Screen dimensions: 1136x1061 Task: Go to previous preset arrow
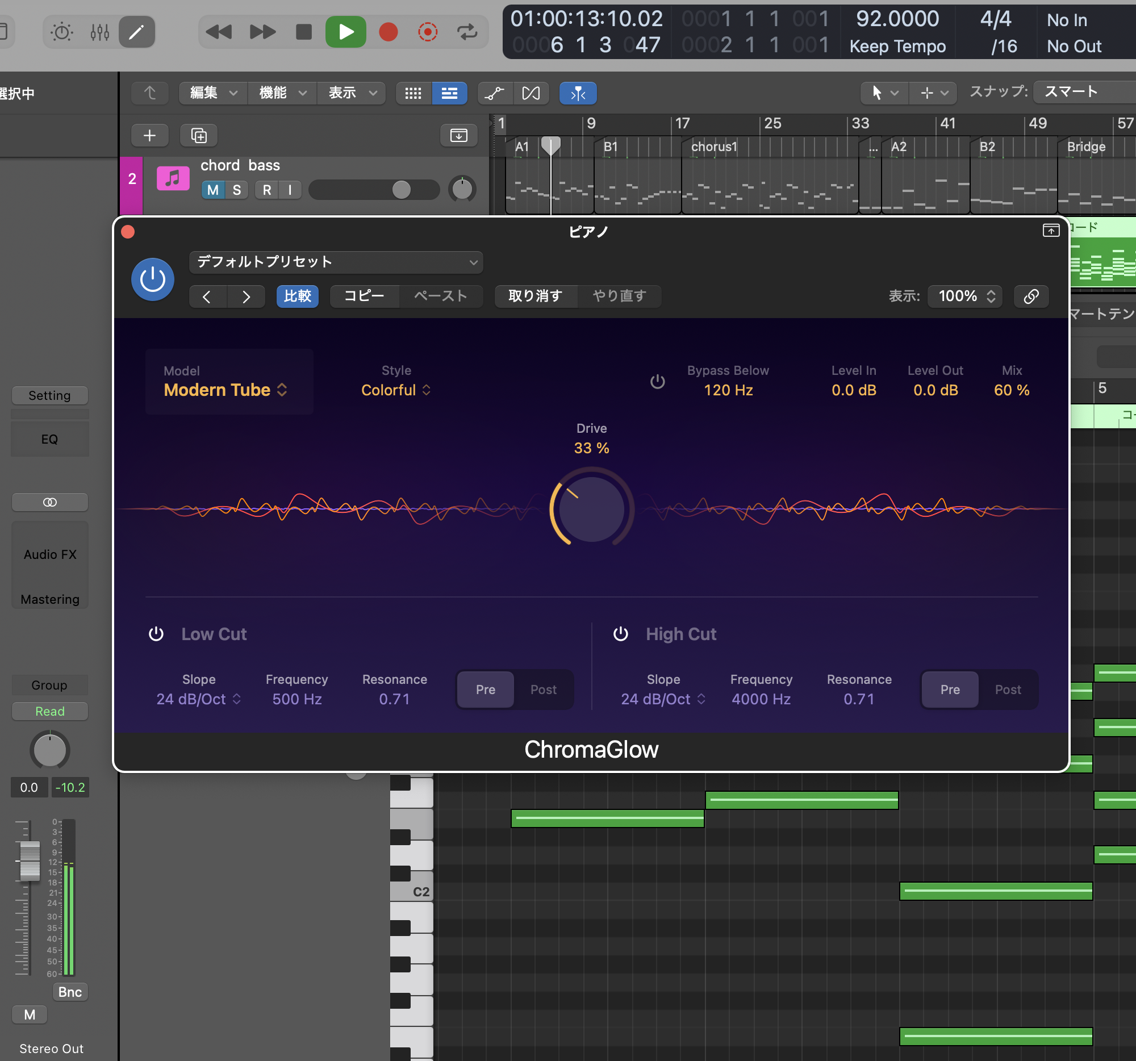tap(207, 296)
